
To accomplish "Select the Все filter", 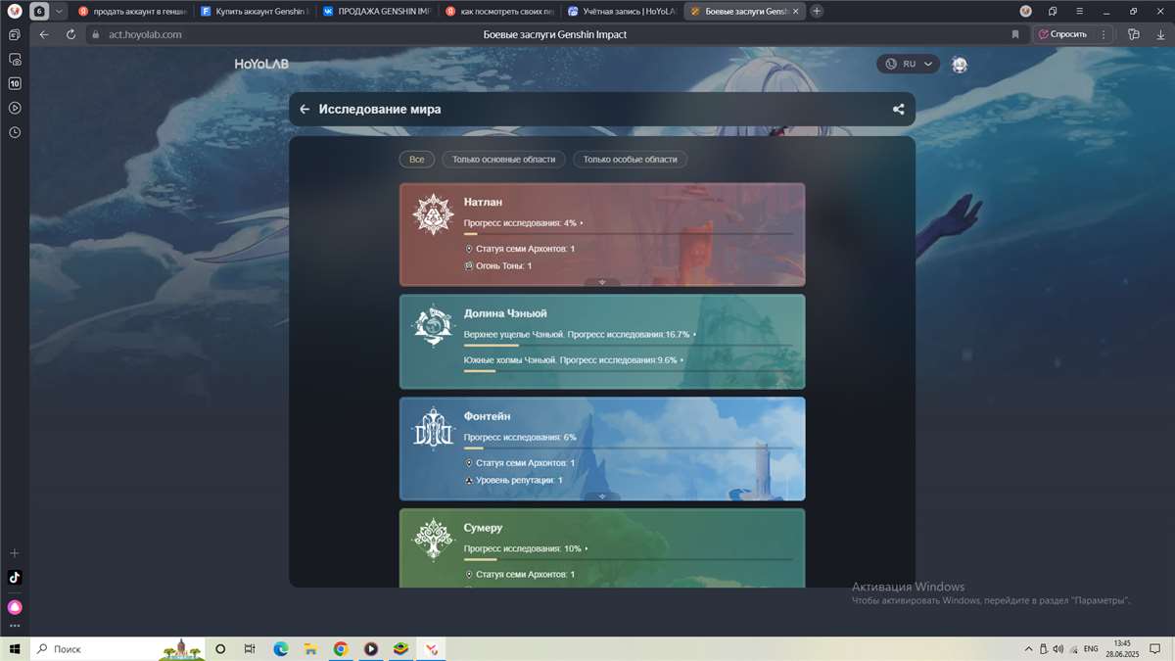I will pos(417,160).
